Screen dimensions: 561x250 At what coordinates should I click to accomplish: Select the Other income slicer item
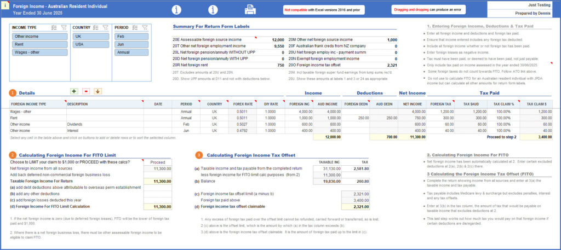(39, 37)
